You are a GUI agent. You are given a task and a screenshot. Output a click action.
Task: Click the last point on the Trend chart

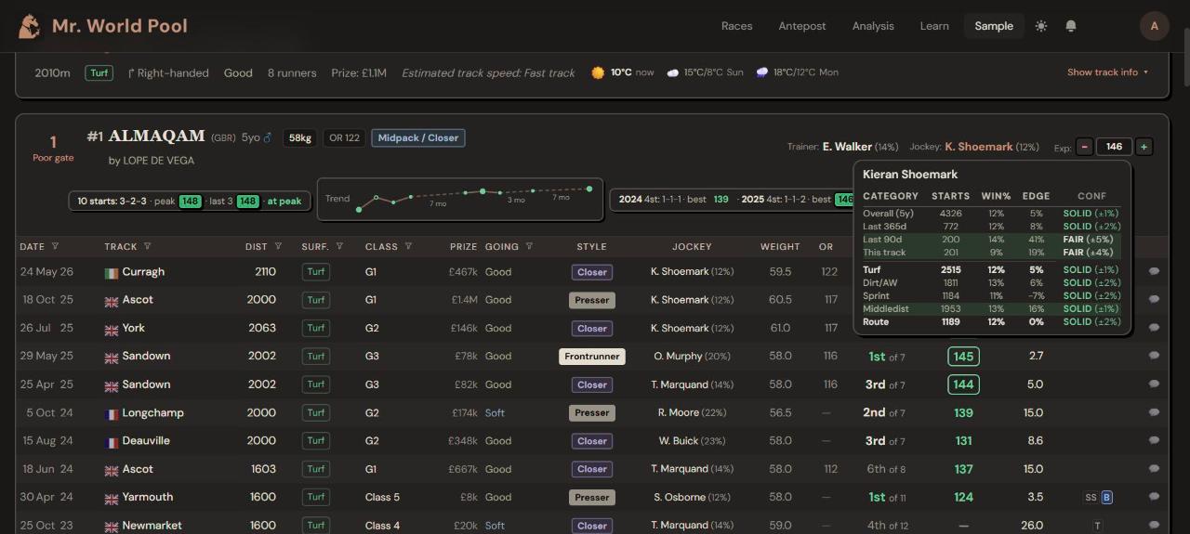(x=589, y=189)
